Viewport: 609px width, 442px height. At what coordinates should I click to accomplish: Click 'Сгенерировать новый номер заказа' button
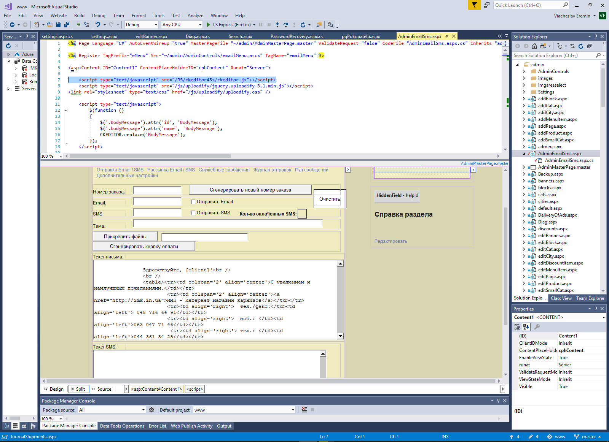[250, 190]
